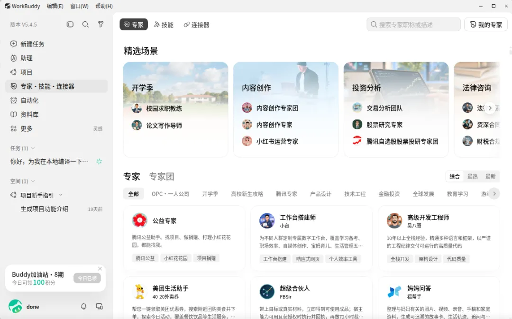Open the 帮助(H) menu
The height and width of the screenshot is (319, 512).
pos(104,6)
